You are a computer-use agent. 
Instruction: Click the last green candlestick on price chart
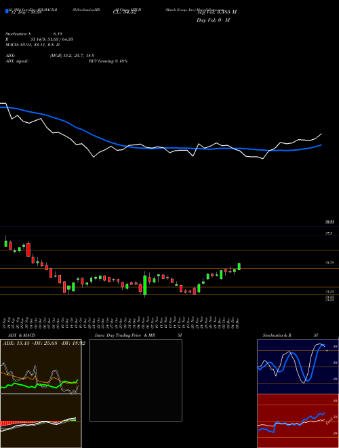click(x=239, y=267)
